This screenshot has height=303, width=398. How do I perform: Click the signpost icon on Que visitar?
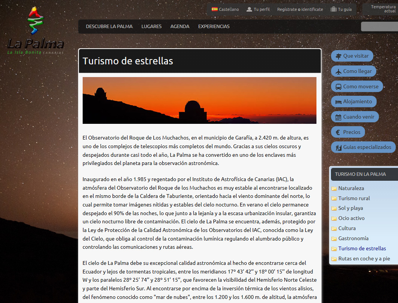(338, 56)
